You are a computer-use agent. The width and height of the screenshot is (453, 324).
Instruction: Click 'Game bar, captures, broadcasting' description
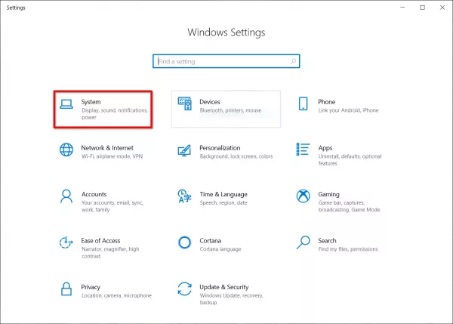(349, 206)
